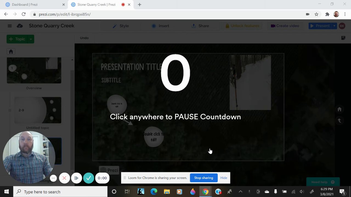Close the Stone Quarry Creek tab
Viewport: 351px width, 197px height.
[x=129, y=4]
